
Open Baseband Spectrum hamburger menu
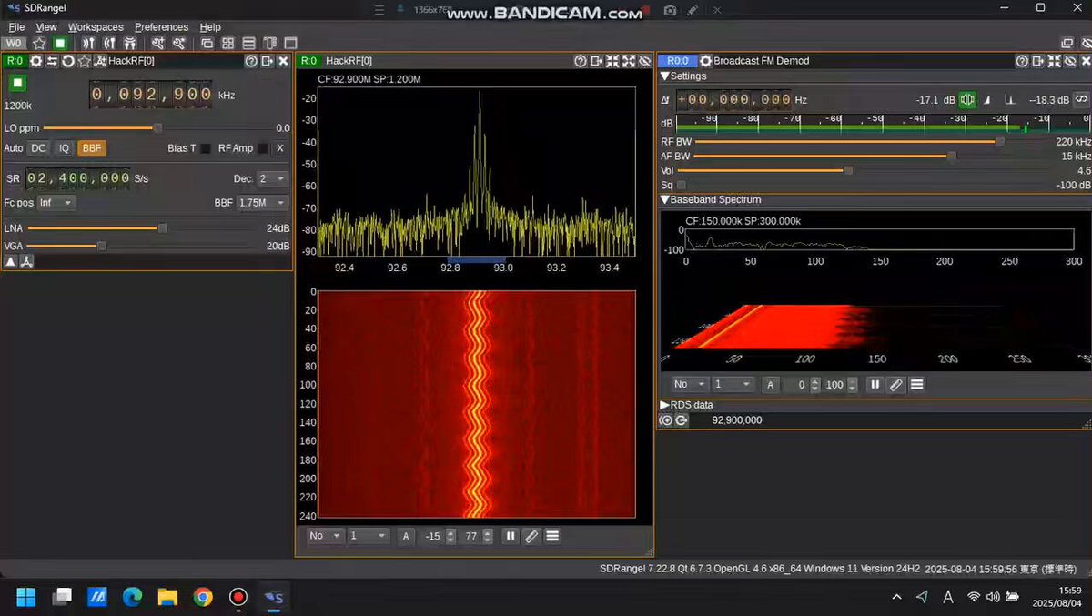click(x=916, y=384)
